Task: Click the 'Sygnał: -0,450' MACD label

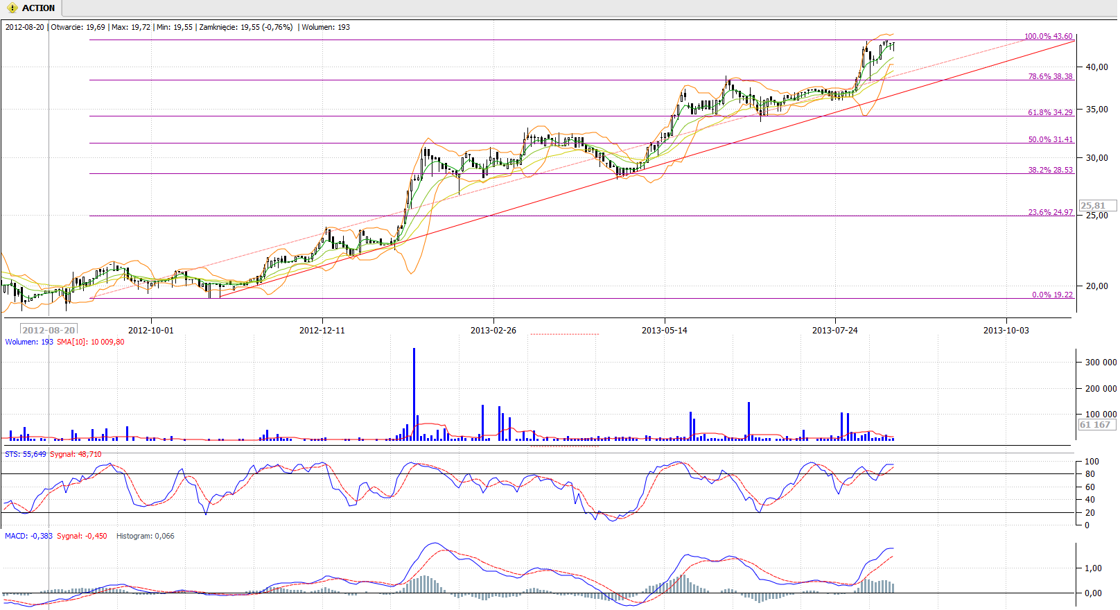Action: click(82, 536)
